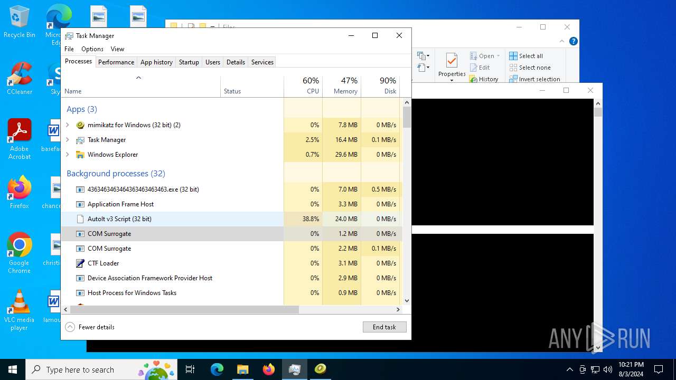Sort processes by the CPU column header
Screen dimensions: 676x380
303,87
